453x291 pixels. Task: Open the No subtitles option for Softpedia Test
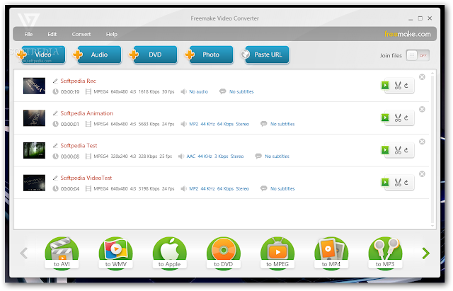277,156
